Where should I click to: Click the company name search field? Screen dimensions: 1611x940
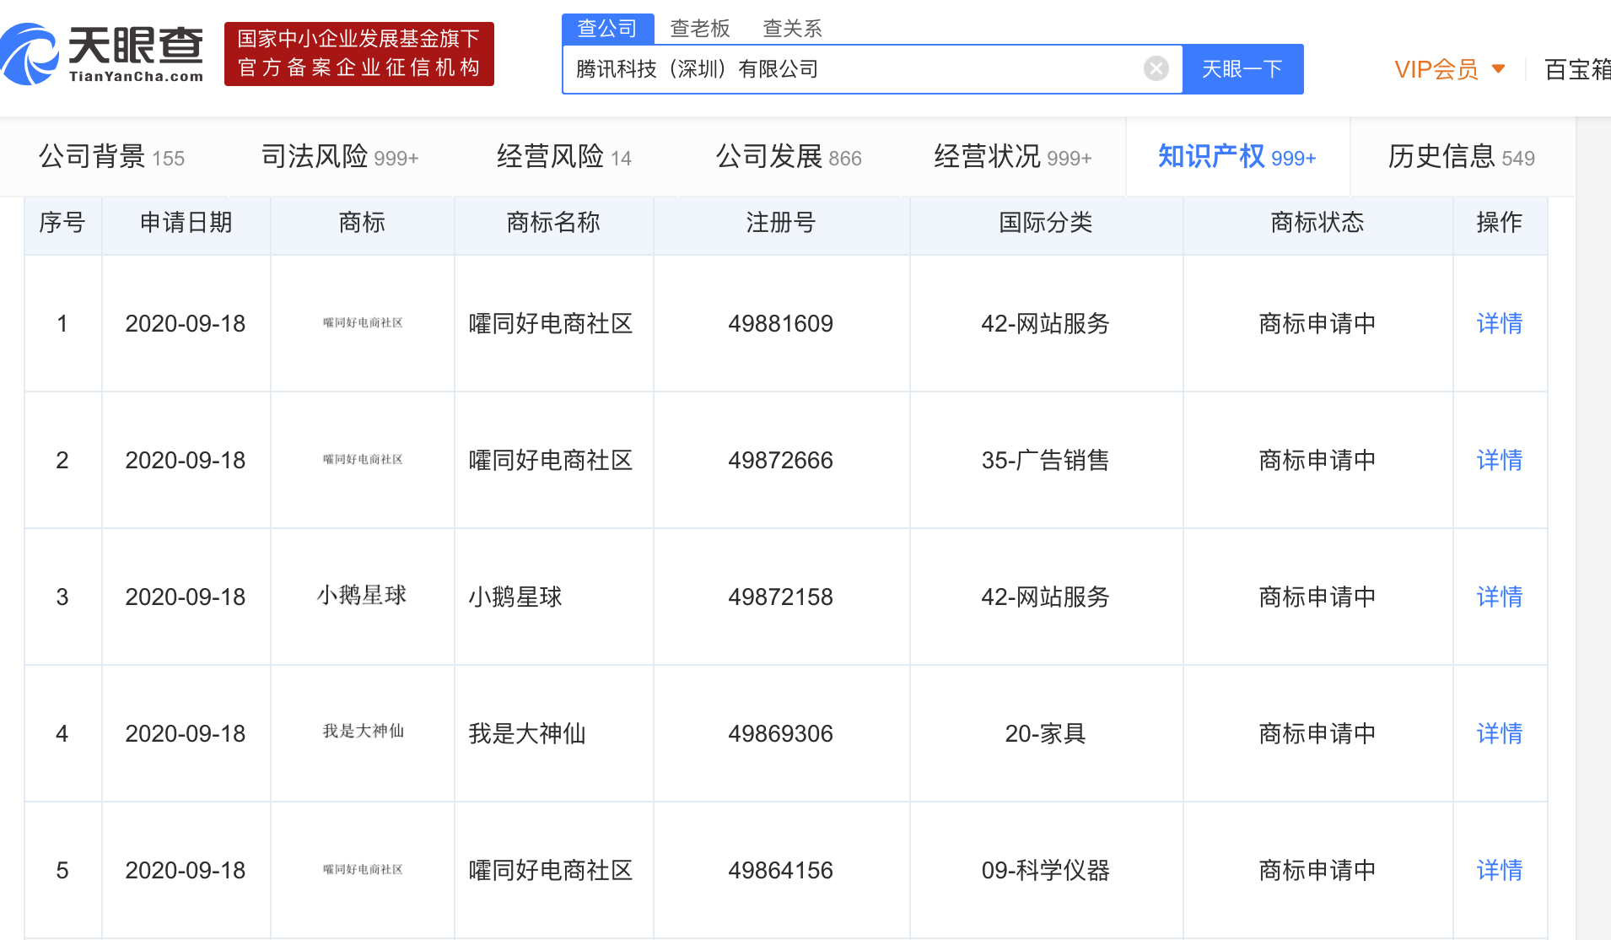coord(852,68)
